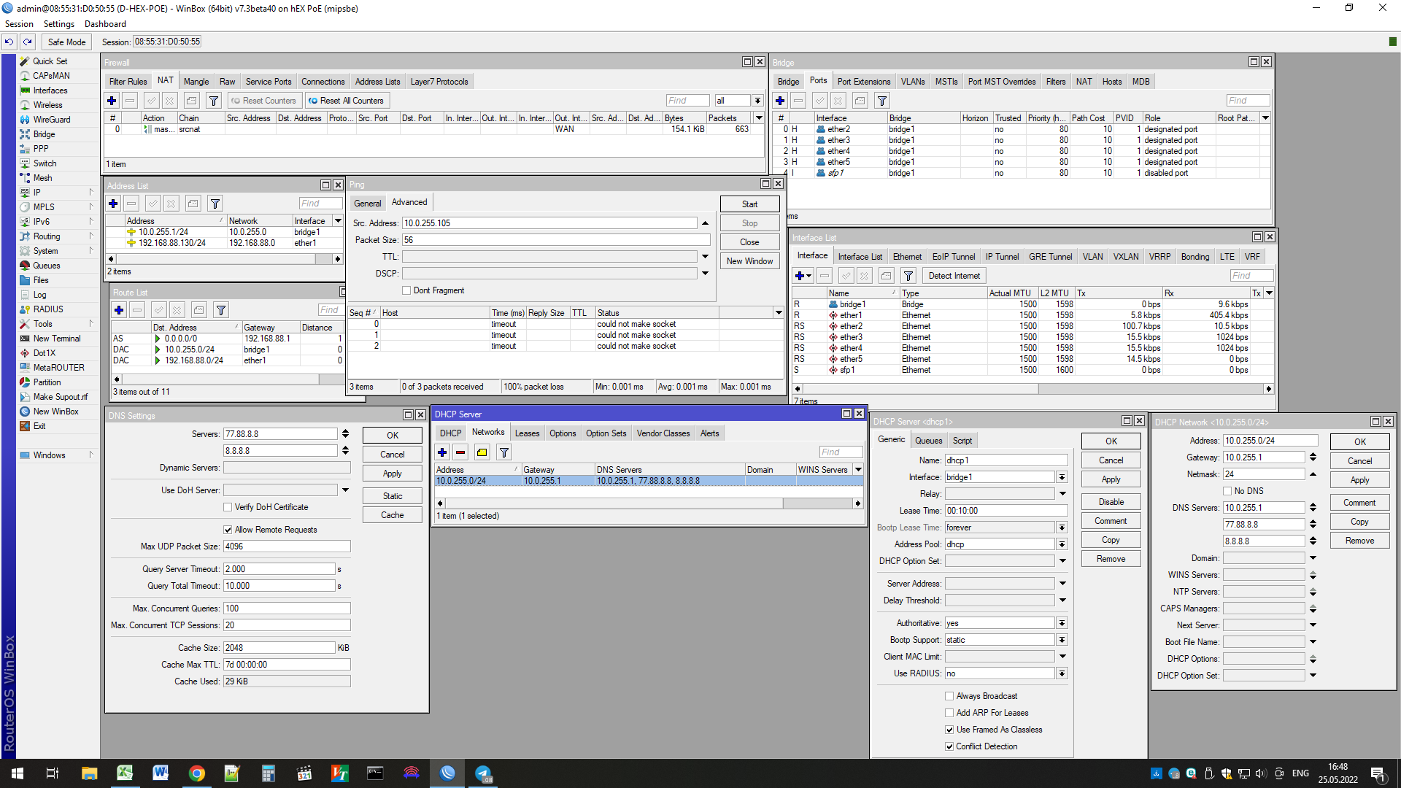Viewport: 1401px width, 788px height.
Task: Click the Ping Src. Address field
Action: tap(550, 223)
